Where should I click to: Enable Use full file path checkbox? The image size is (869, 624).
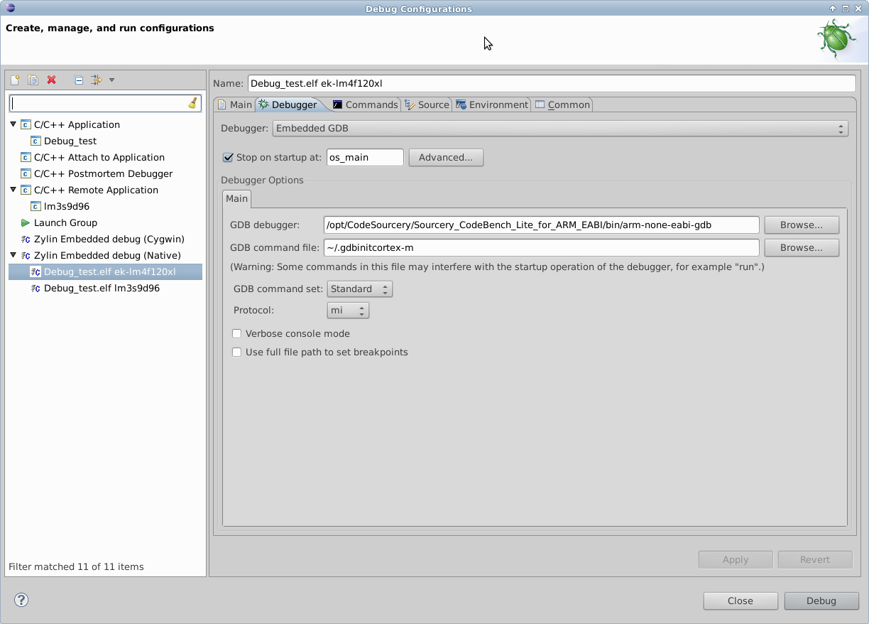[x=237, y=352]
